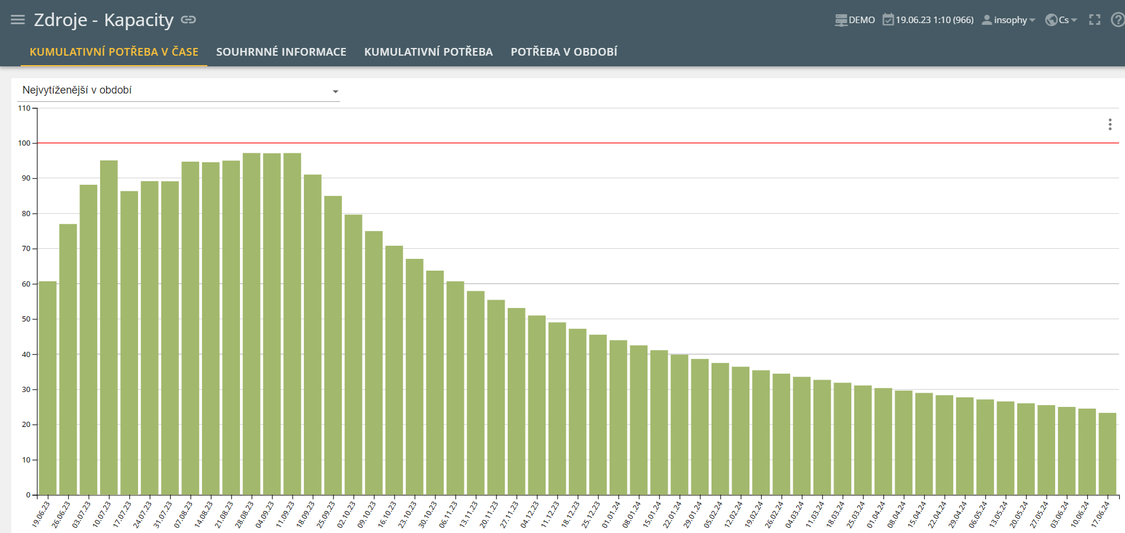The height and width of the screenshot is (533, 1125).
Task: Open the Cs language dropdown
Action: (1068, 20)
